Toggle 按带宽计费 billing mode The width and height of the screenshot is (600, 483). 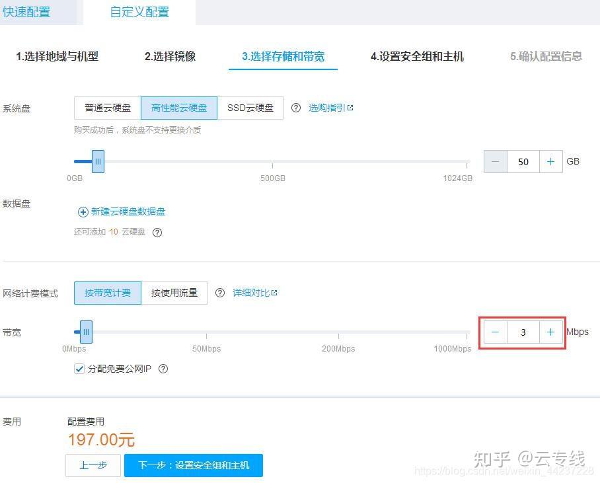pyautogui.click(x=107, y=292)
